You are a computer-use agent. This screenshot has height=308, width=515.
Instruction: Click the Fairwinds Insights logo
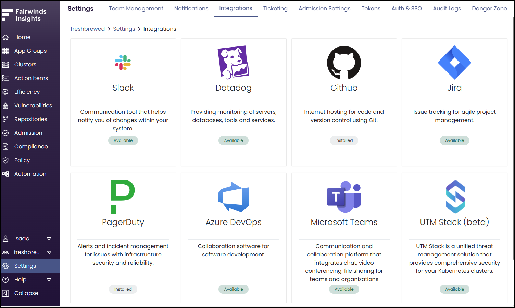pos(24,15)
